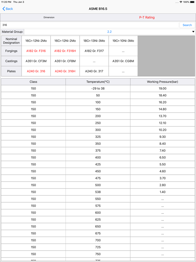Switch to the P-T Rating tab

click(147, 17)
